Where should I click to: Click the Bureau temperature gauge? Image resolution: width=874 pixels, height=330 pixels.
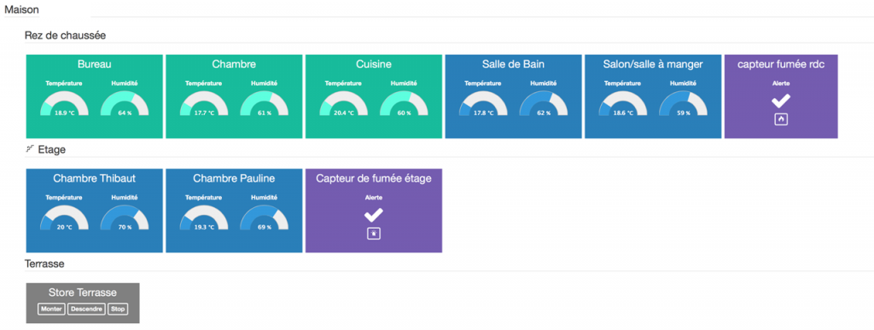(63, 103)
